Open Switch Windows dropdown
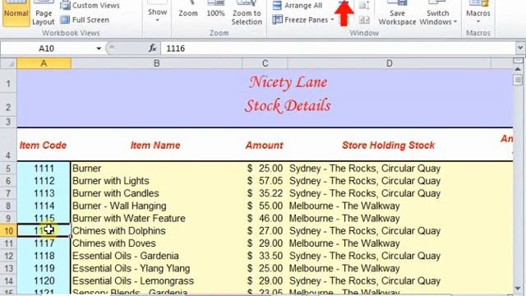Image resolution: width=526 pixels, height=296 pixels. 438,13
